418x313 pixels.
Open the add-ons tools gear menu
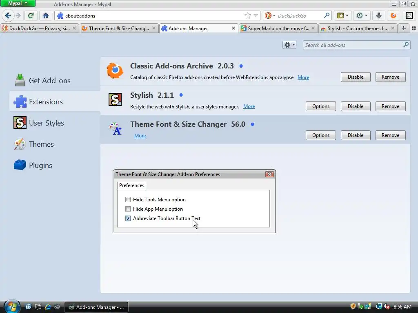[x=289, y=45]
